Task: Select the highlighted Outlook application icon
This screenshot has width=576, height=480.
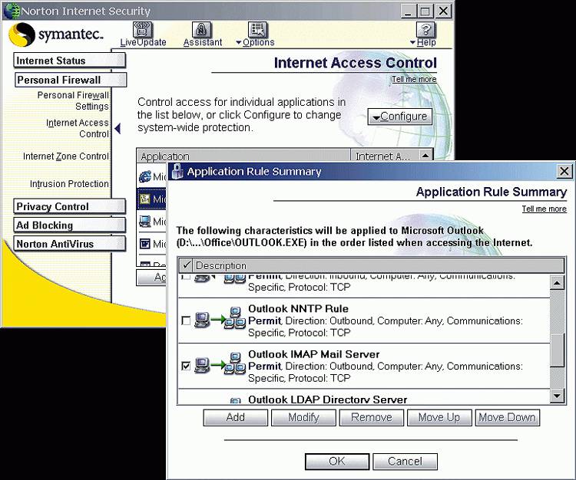Action: (x=144, y=199)
